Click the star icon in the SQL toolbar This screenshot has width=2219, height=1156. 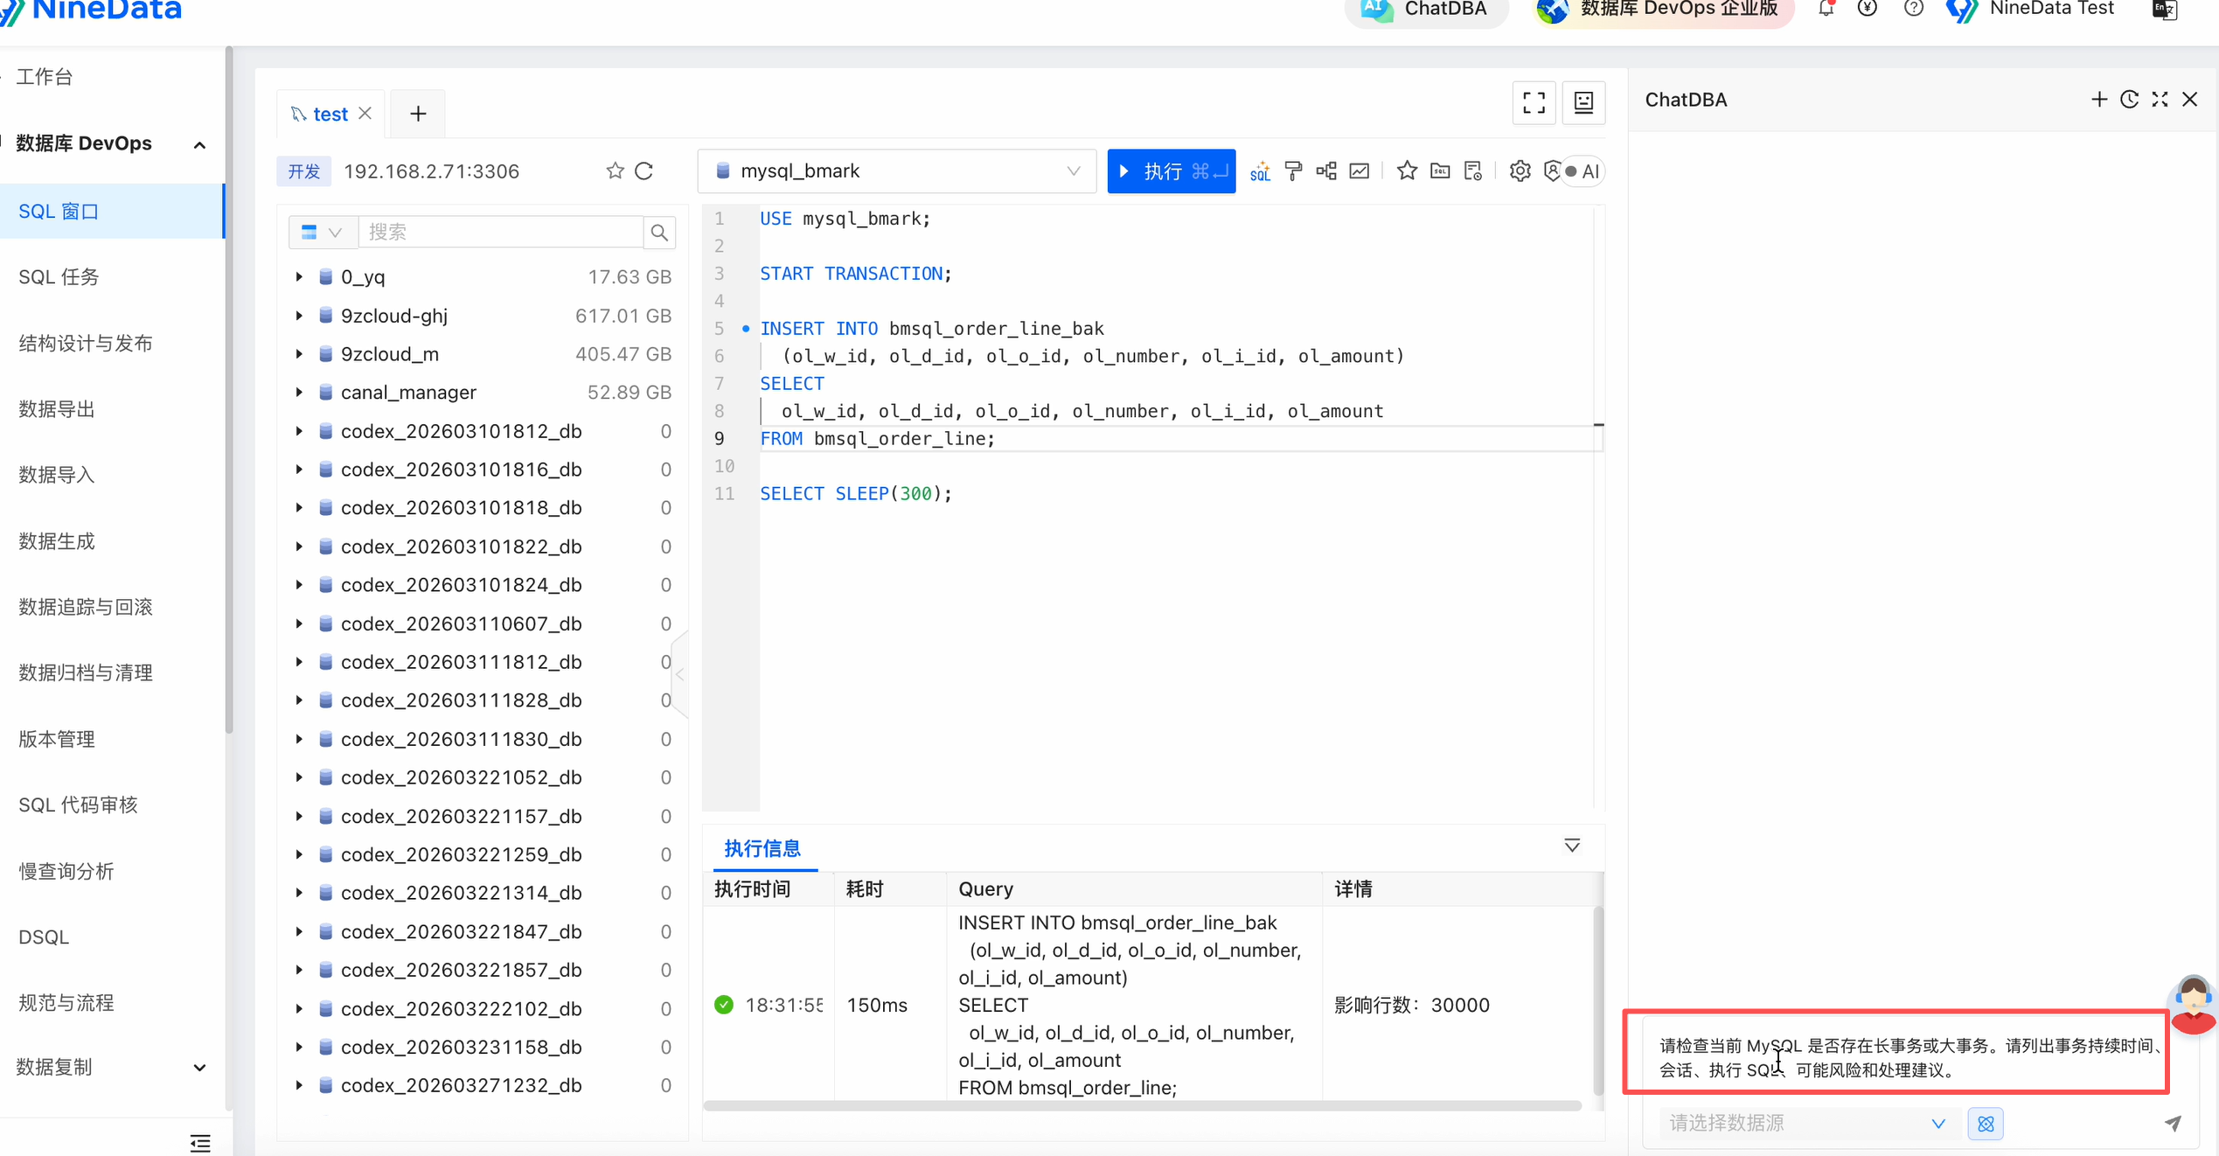click(x=1407, y=171)
